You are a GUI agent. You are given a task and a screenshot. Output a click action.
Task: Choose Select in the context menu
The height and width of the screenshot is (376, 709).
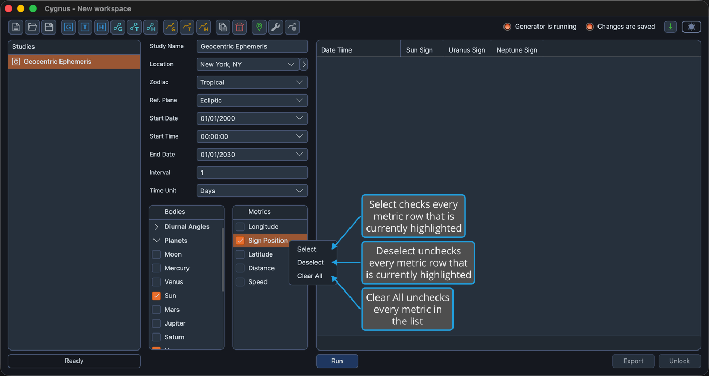point(313,249)
